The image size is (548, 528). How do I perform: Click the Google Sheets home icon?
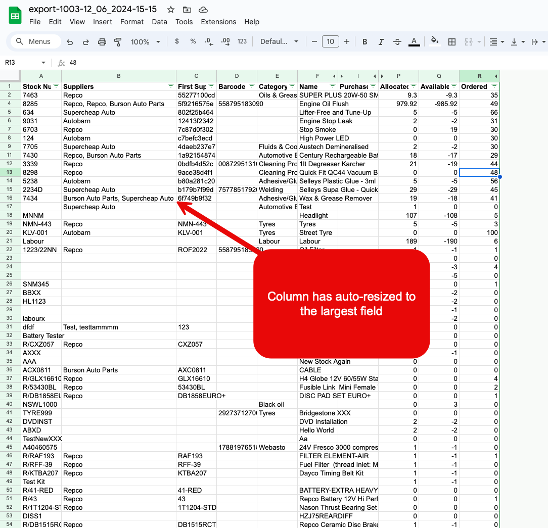tap(15, 16)
